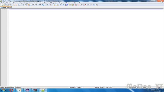Open the Окна menu
This screenshot has height=92, width=164.
click(x=75, y=3)
